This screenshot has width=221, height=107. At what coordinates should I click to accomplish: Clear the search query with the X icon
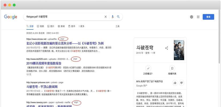(x=106, y=17)
